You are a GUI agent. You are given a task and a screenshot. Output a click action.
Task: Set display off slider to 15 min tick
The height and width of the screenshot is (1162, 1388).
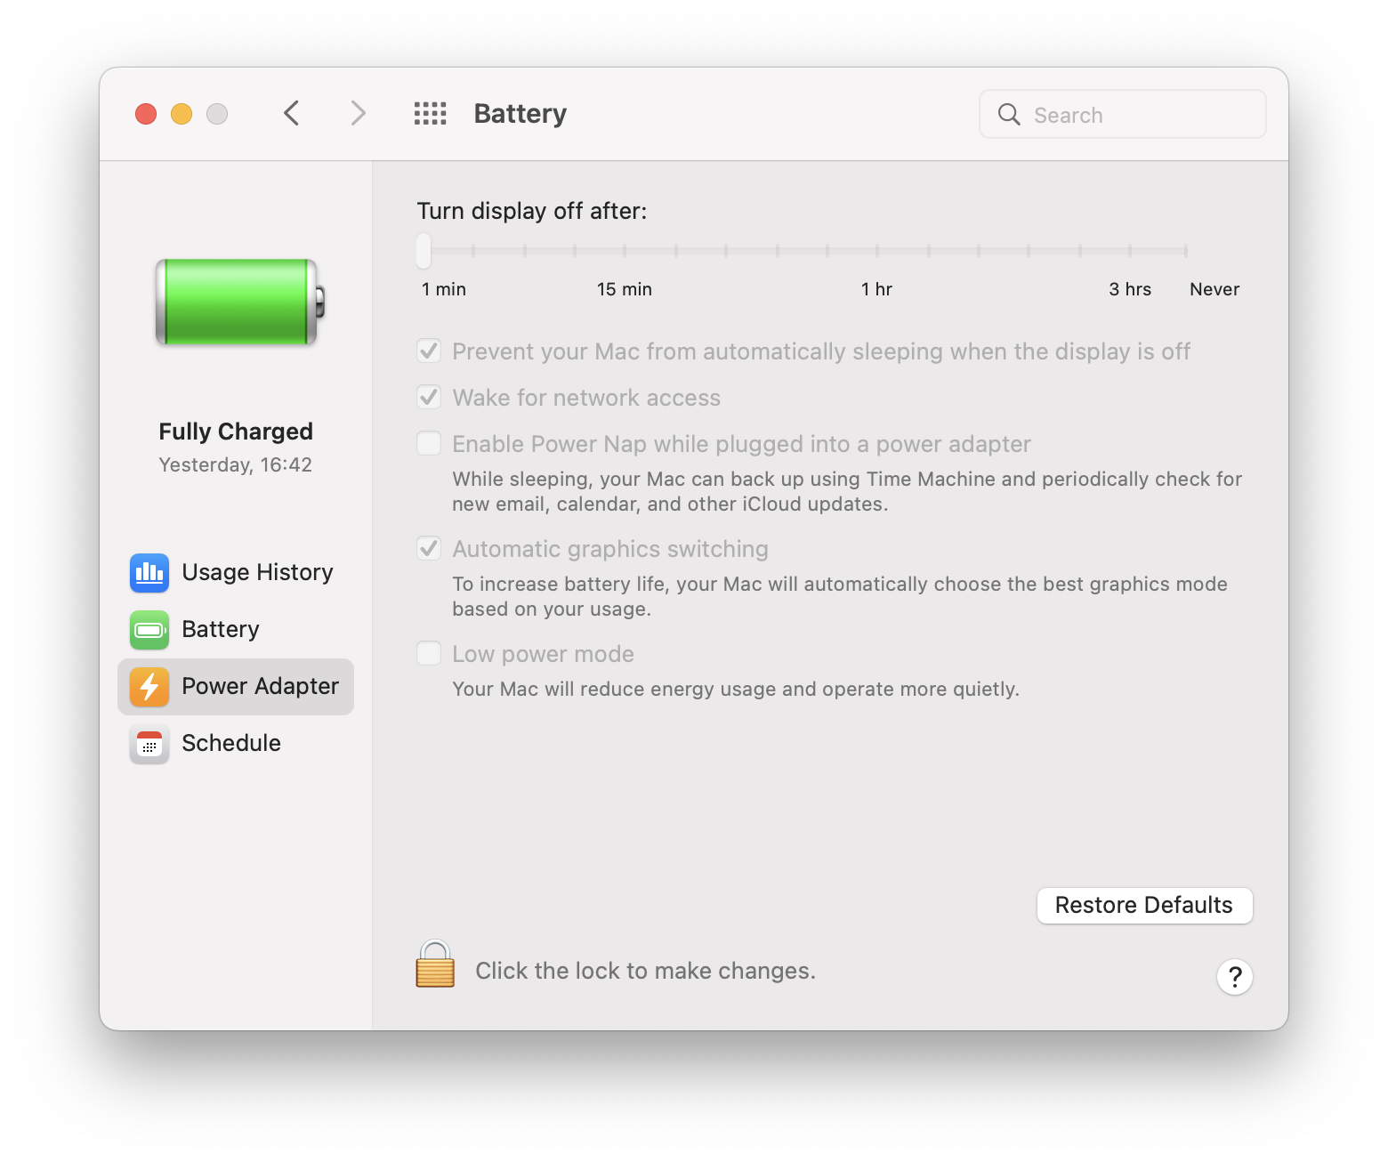(x=625, y=251)
